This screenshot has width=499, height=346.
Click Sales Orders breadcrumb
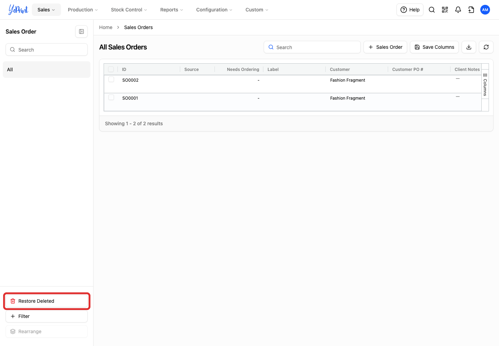pyautogui.click(x=138, y=27)
